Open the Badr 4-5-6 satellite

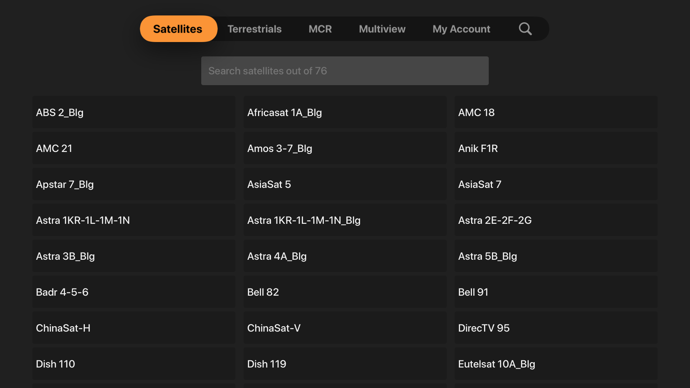134,292
